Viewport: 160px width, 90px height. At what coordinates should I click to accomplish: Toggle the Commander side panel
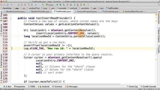[159, 18]
